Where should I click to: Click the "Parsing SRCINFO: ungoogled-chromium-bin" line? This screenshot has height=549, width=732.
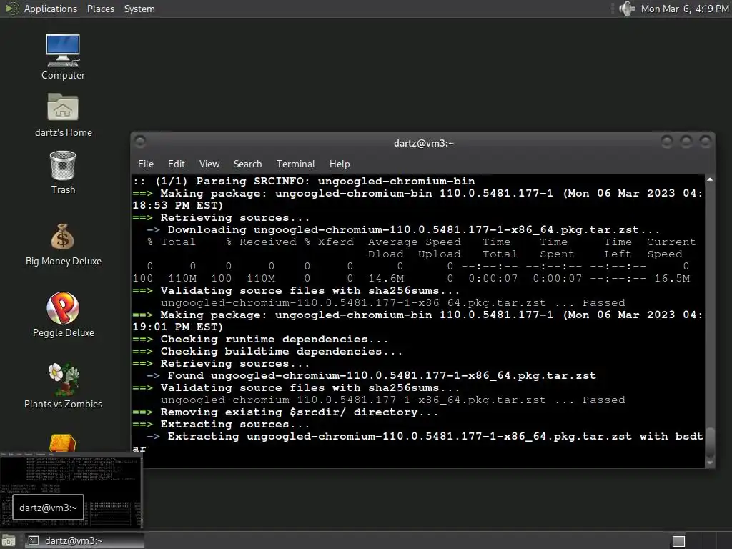(x=303, y=181)
